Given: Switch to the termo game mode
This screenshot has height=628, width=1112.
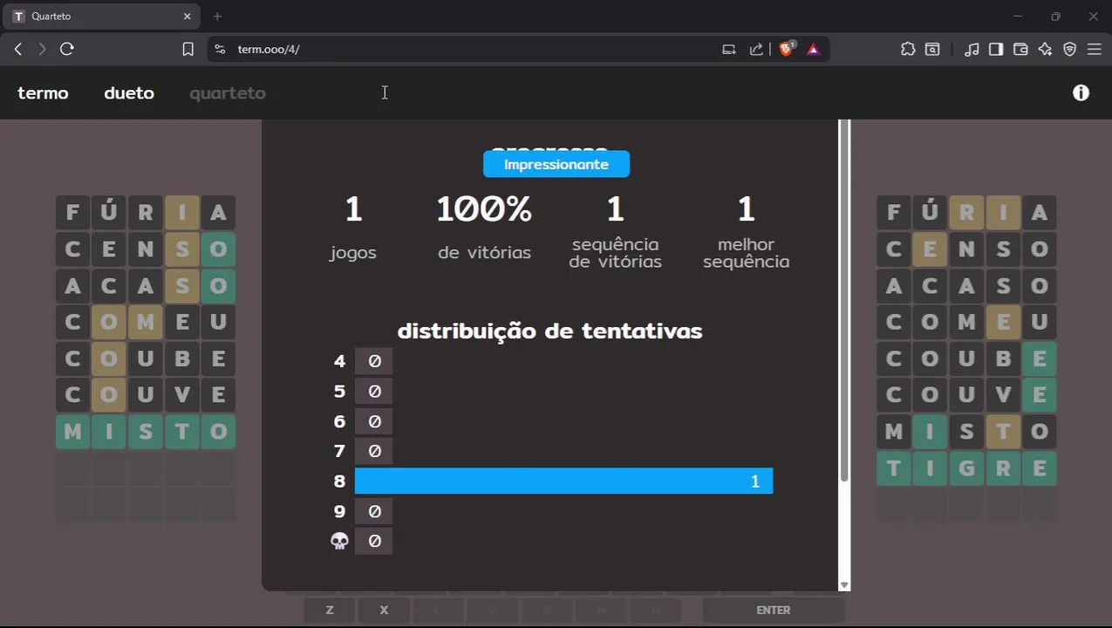Looking at the screenshot, I should point(43,93).
